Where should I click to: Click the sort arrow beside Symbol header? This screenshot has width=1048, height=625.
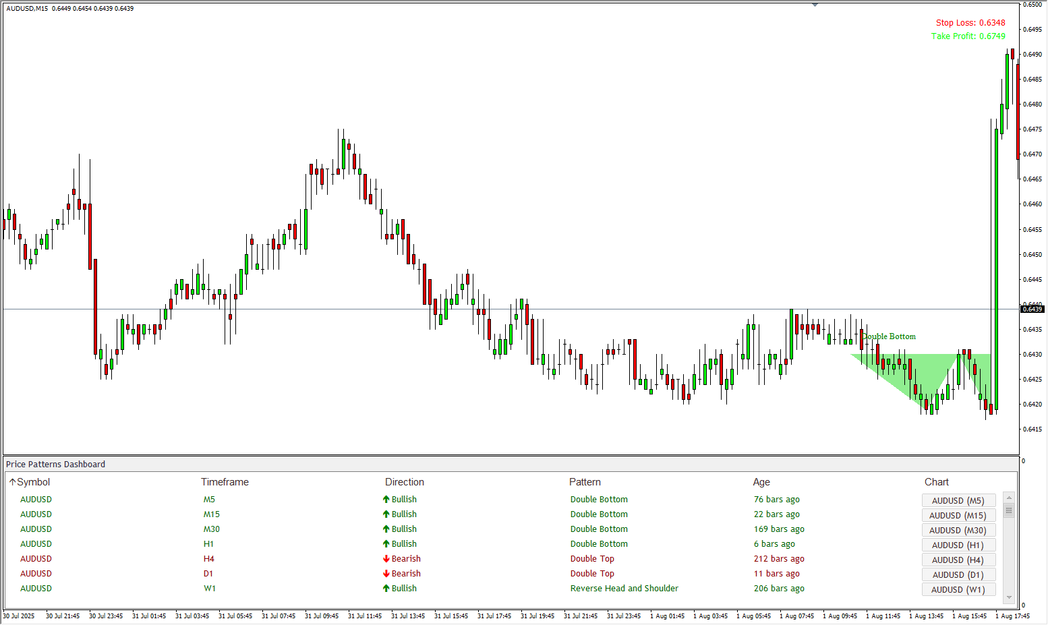tap(12, 482)
